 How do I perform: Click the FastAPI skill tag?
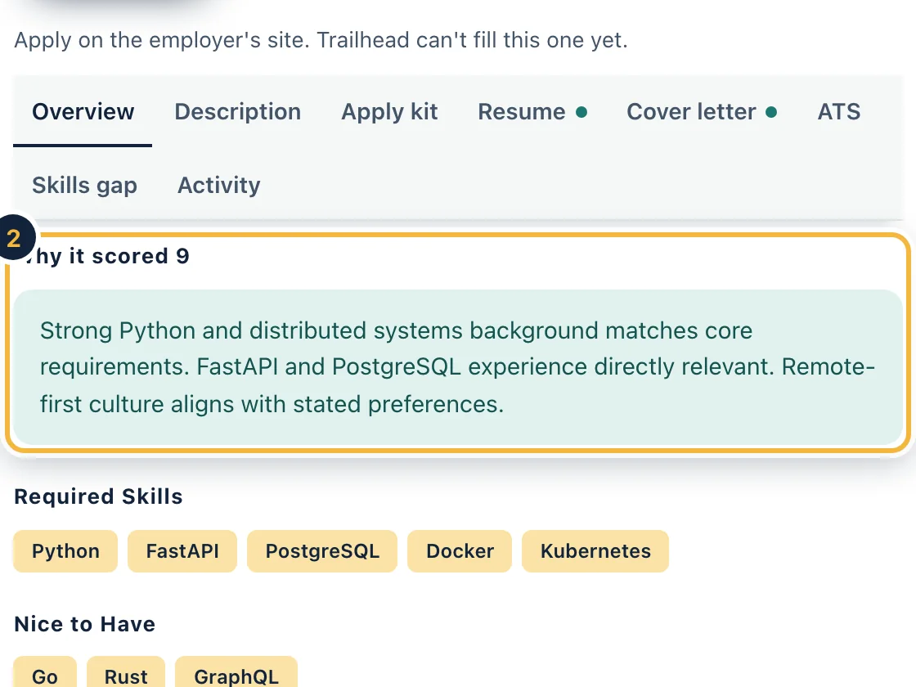(x=182, y=551)
